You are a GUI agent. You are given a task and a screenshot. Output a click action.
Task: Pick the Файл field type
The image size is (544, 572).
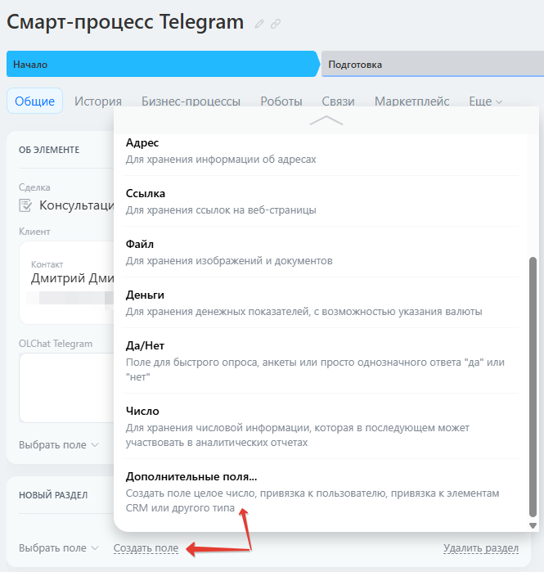tap(320, 252)
